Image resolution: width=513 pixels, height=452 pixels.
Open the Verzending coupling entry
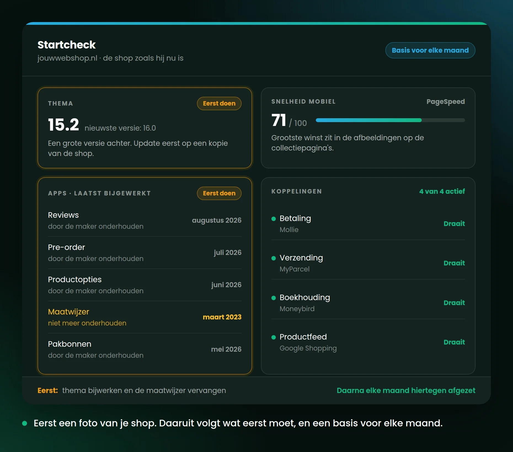click(x=368, y=263)
